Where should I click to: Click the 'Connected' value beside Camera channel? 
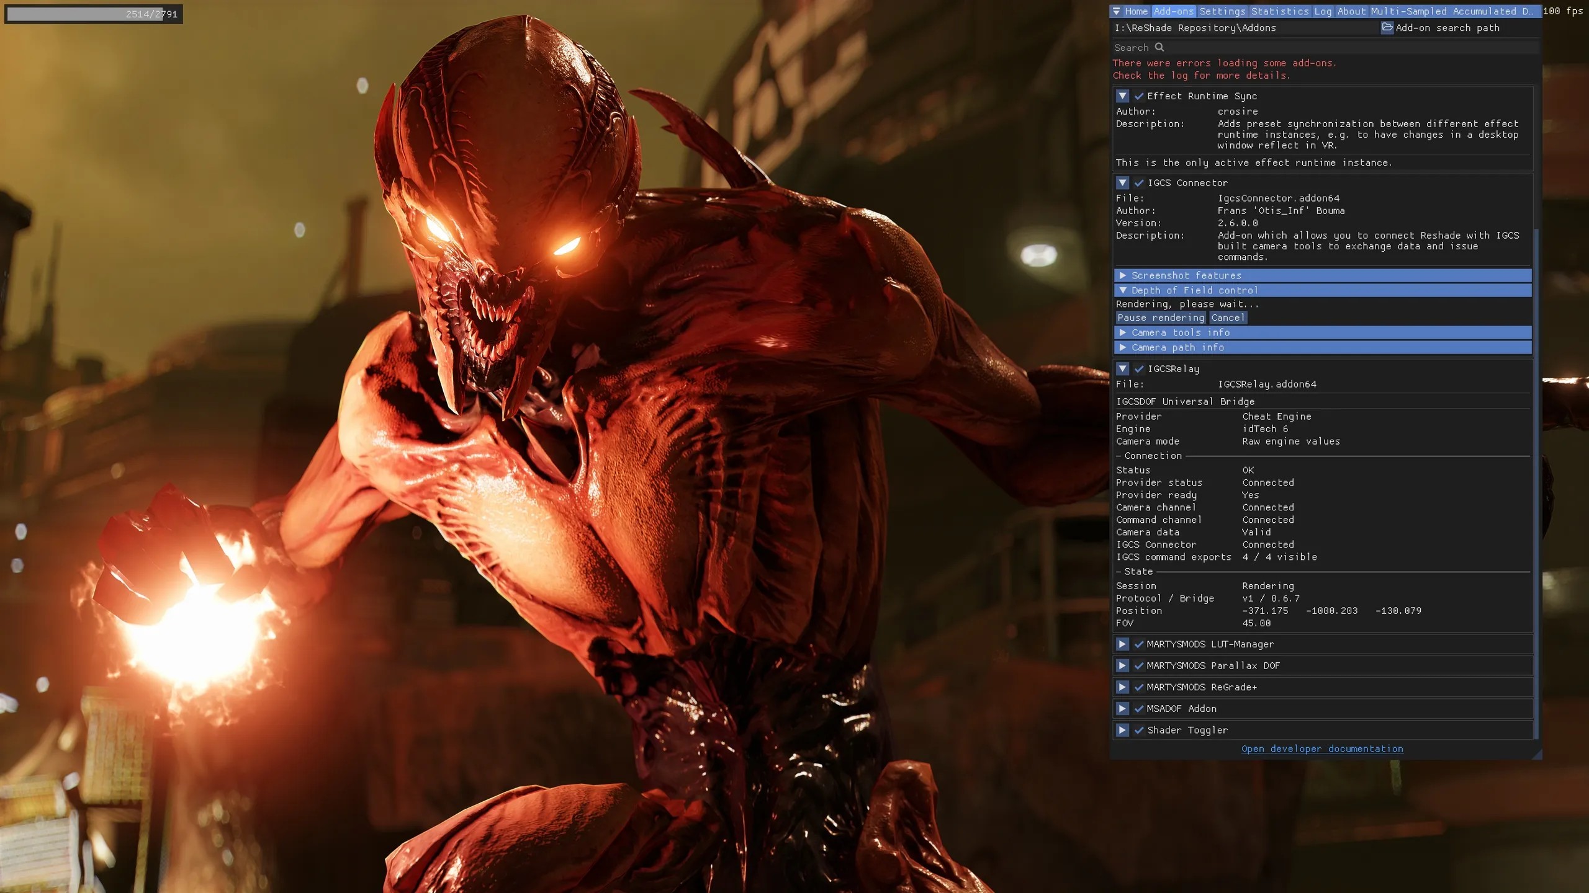click(1268, 508)
